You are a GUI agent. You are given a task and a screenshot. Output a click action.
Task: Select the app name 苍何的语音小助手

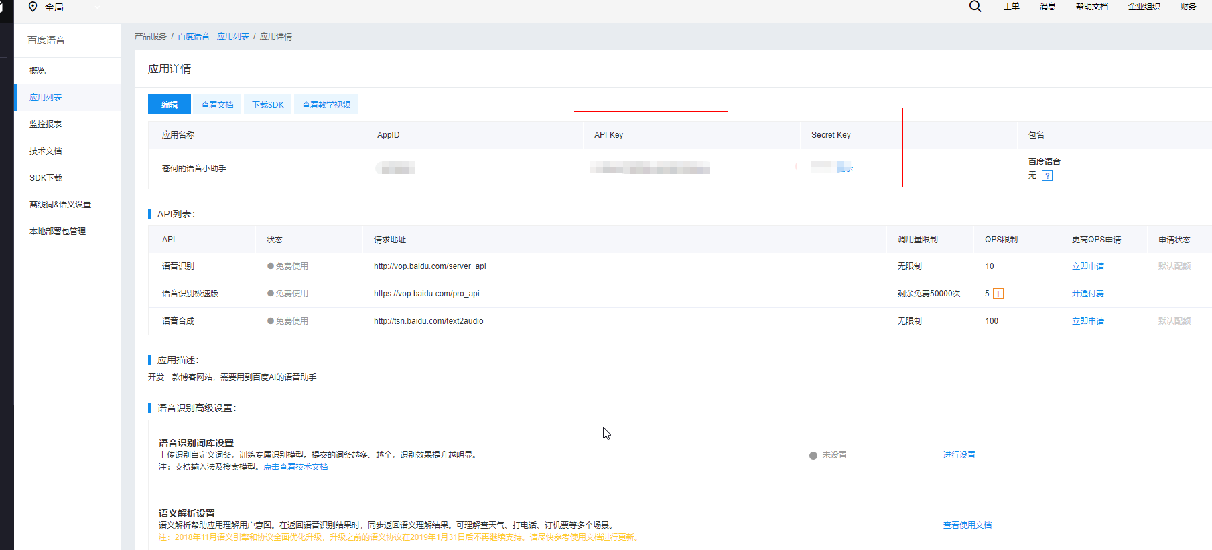point(194,169)
